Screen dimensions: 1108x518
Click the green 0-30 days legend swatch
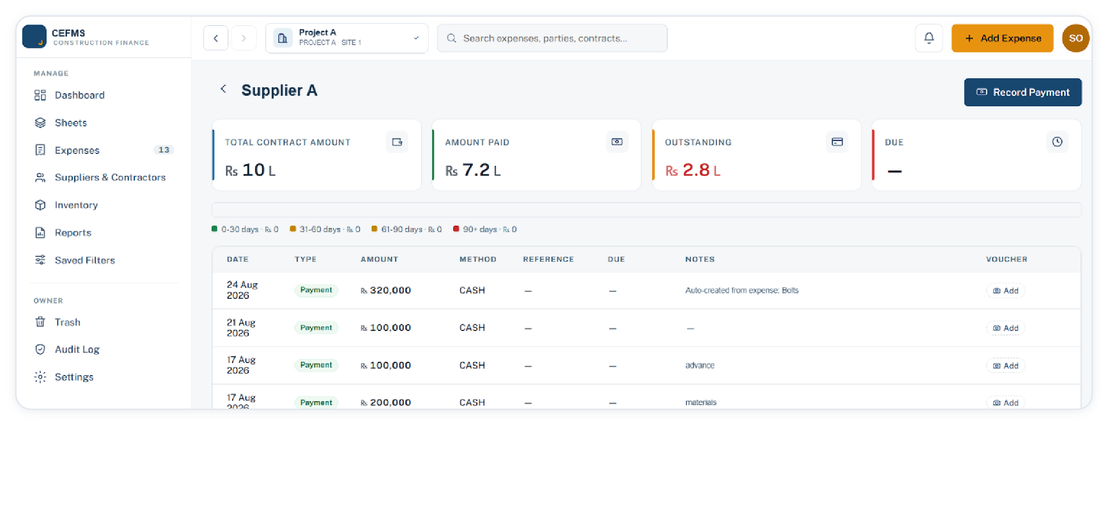(x=215, y=229)
